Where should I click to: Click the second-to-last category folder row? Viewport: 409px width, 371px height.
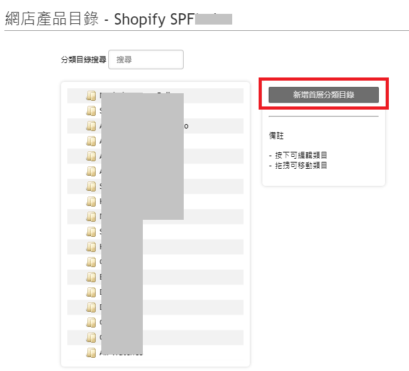click(155, 338)
